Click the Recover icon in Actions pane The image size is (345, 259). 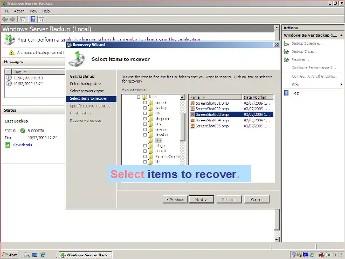pos(286,60)
